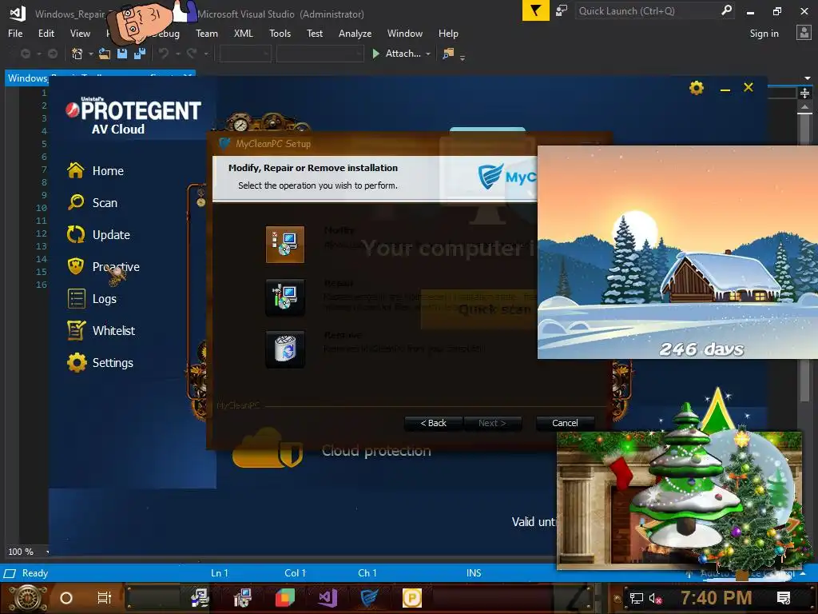This screenshot has height=614, width=818.
Task: Open the Window menu
Action: click(405, 34)
